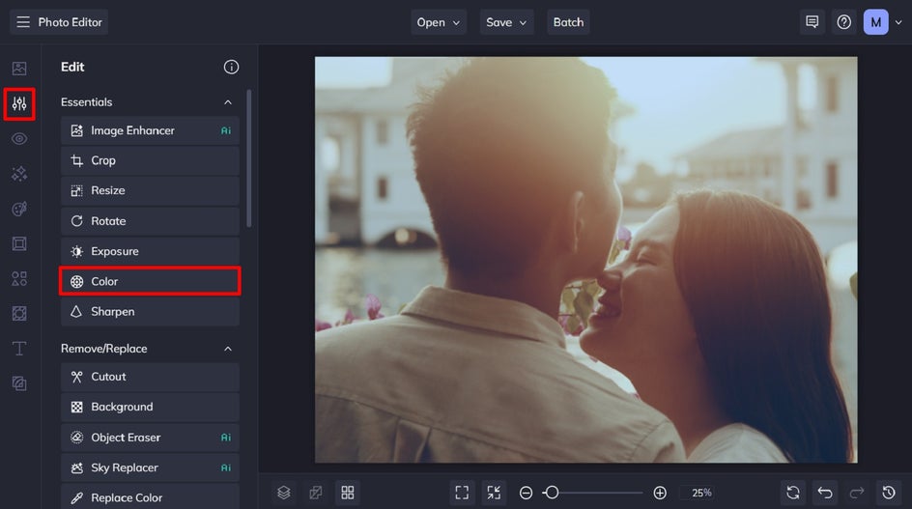
Task: Open the Effects sparkle sidebar icon
Action: point(19,173)
